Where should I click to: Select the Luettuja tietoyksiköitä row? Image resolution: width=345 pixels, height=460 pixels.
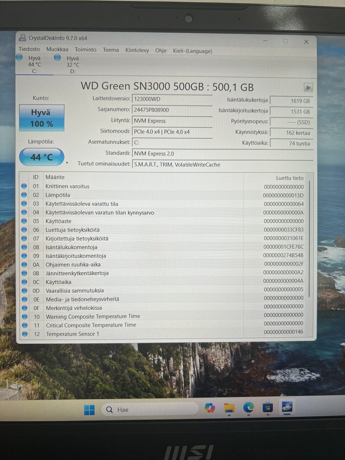click(x=164, y=230)
